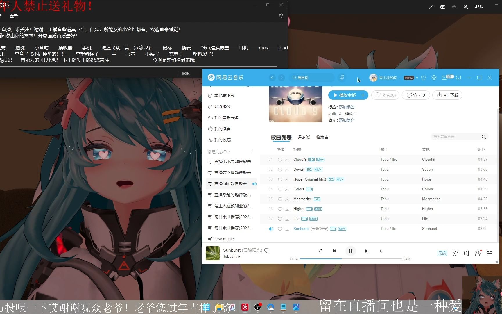Download the song Colors
502x314 pixels.
point(287,189)
